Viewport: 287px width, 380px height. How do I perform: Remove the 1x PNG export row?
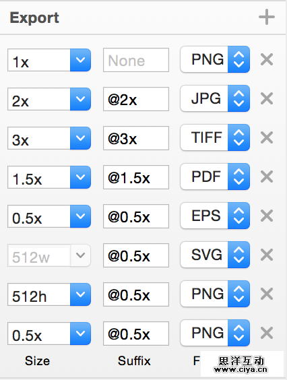click(x=267, y=59)
